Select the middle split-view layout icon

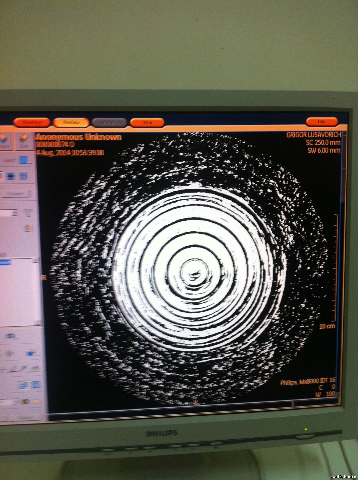pos(11,176)
